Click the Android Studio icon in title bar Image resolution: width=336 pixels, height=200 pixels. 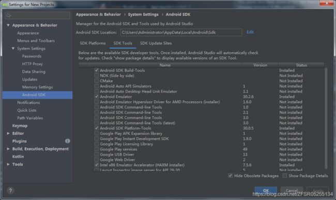pyautogui.click(x=5, y=4)
